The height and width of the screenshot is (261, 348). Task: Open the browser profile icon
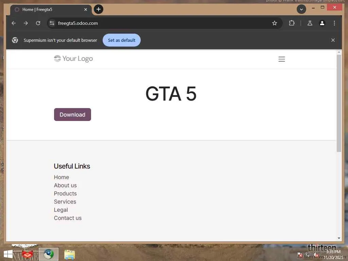coord(322,23)
